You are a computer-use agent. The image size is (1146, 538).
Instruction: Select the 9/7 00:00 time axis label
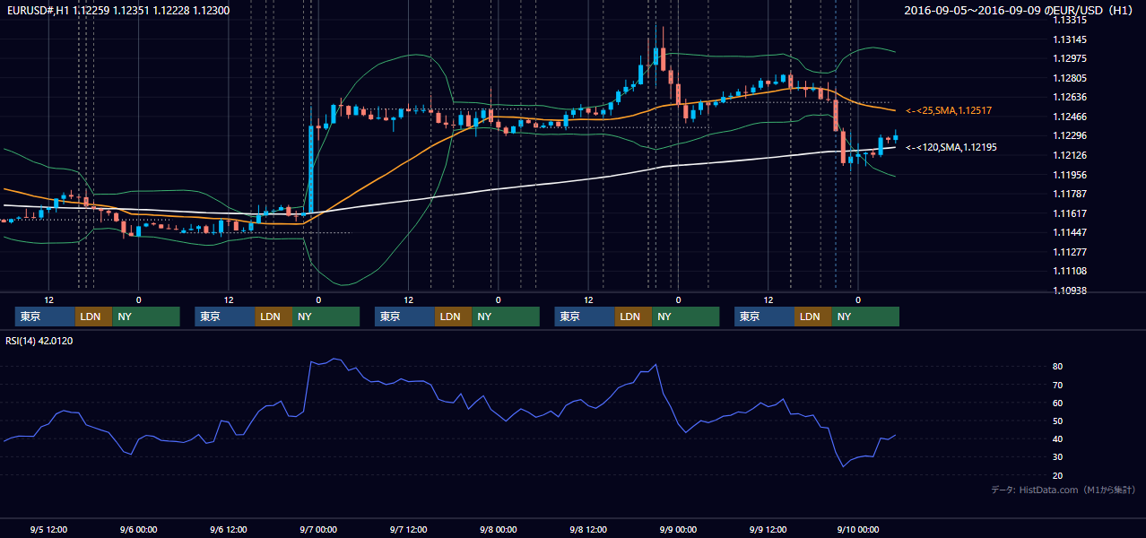318,529
